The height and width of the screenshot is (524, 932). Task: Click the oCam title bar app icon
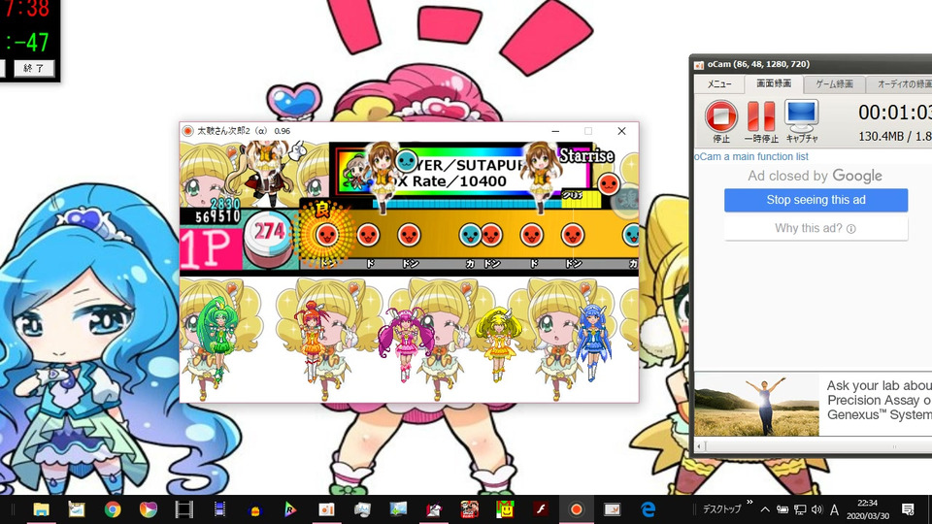pyautogui.click(x=699, y=65)
